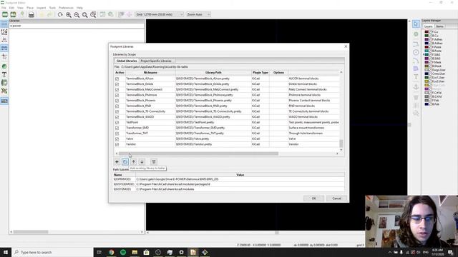Click the OK button in Footprint Libraries
Image resolution: width=458 pixels, height=257 pixels.
click(313, 198)
